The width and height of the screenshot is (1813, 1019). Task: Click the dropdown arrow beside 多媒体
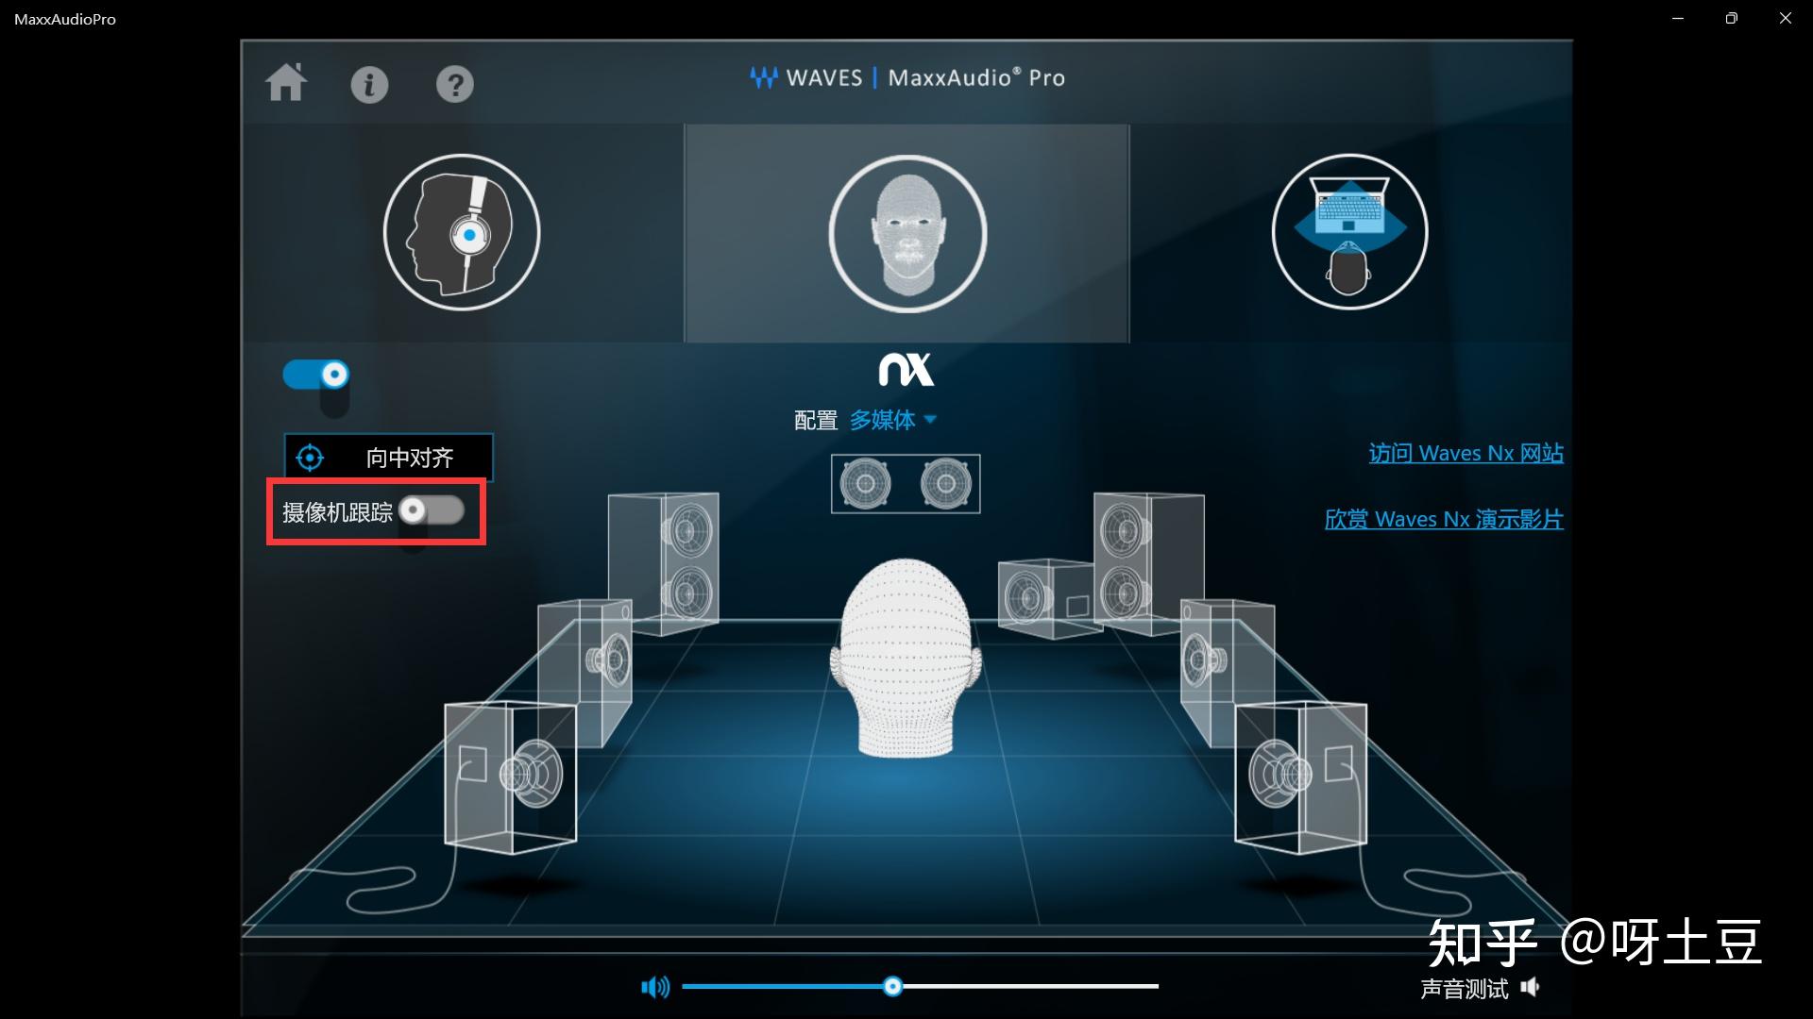(x=930, y=420)
